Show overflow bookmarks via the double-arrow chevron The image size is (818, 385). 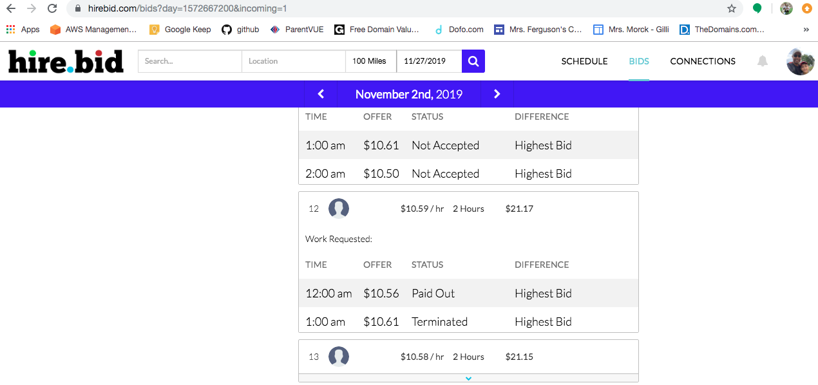pyautogui.click(x=806, y=29)
